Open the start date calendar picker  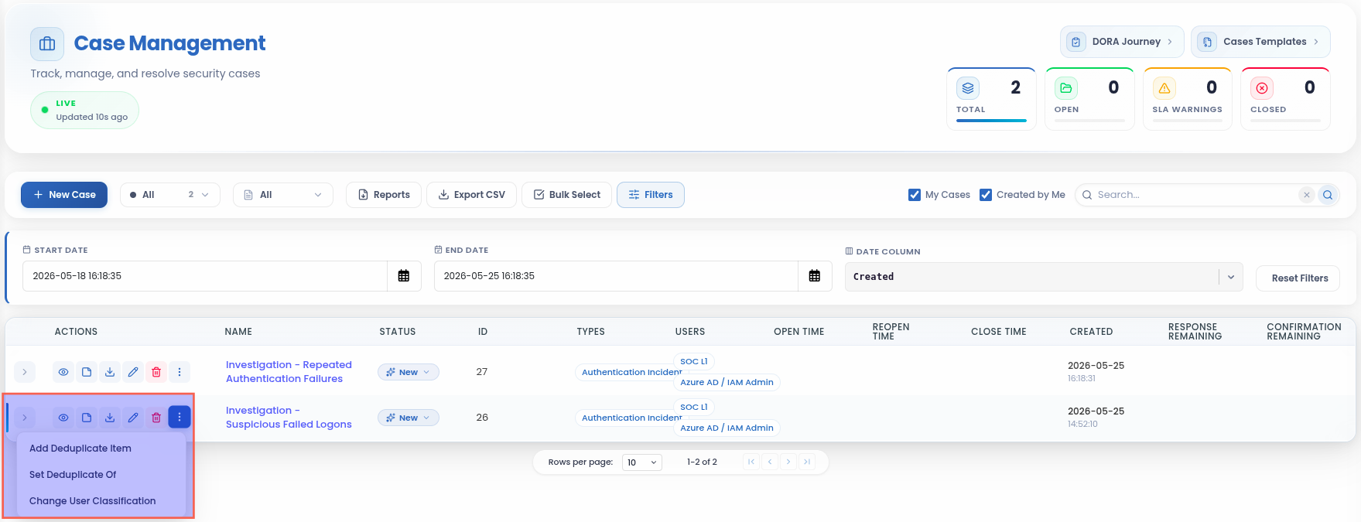(404, 276)
